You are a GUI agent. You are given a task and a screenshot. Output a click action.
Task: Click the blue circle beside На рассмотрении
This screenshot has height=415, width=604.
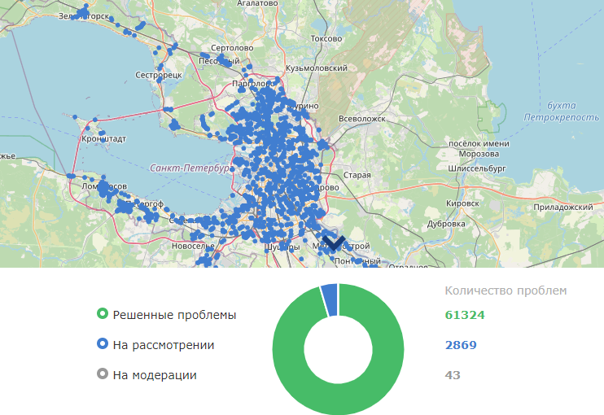pyautogui.click(x=103, y=345)
